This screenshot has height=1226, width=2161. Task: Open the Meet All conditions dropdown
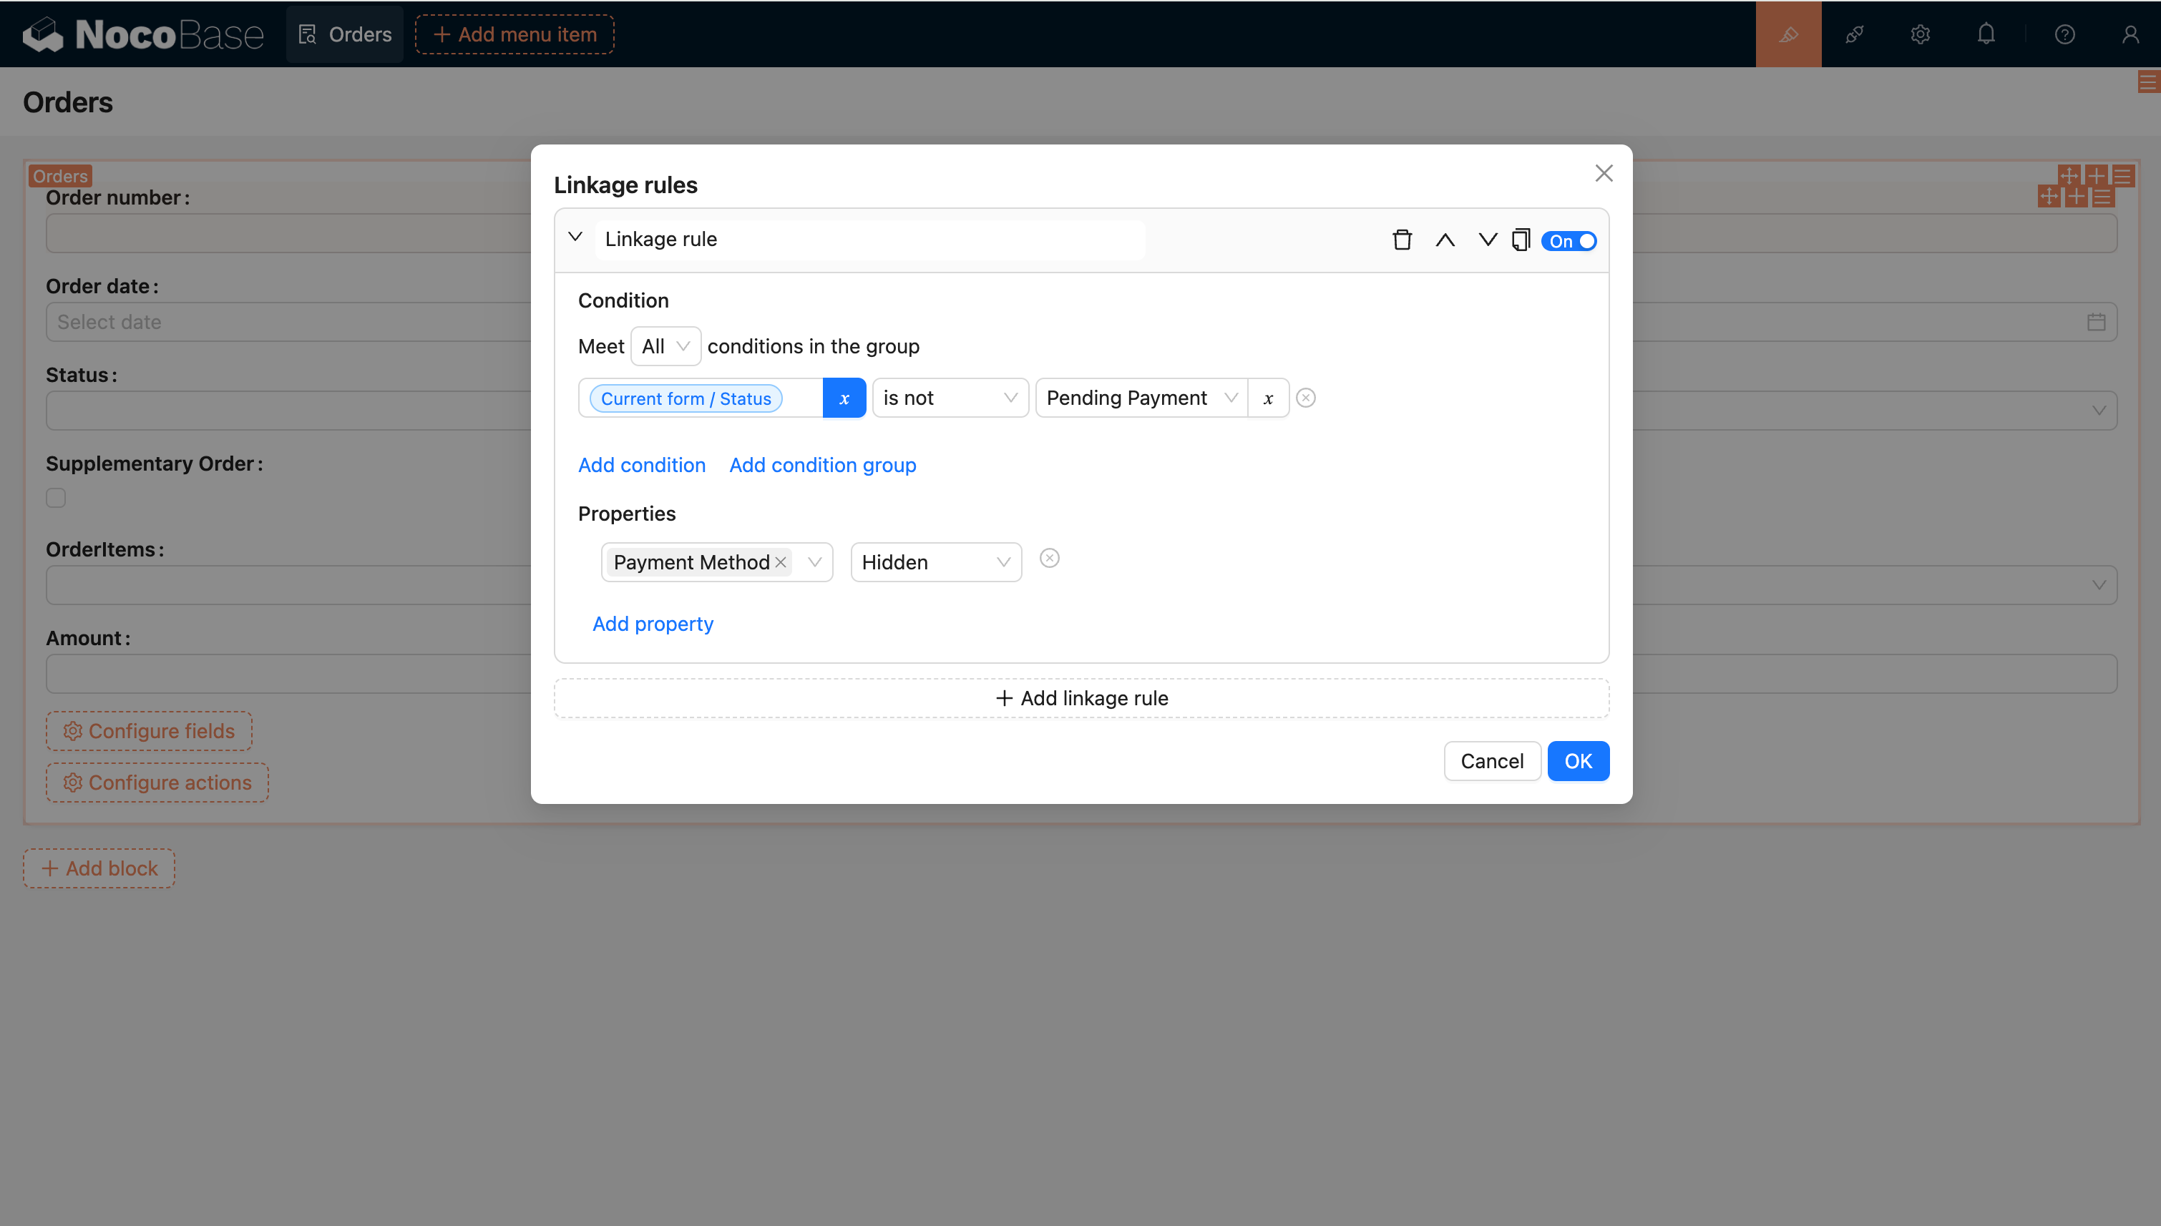[x=665, y=346]
